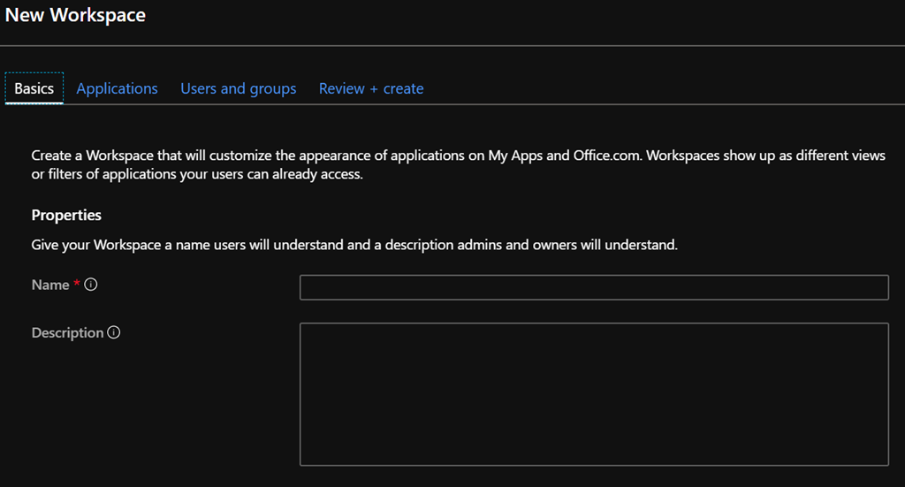Open the Applications tab
This screenshot has width=905, height=487.
pyautogui.click(x=117, y=88)
